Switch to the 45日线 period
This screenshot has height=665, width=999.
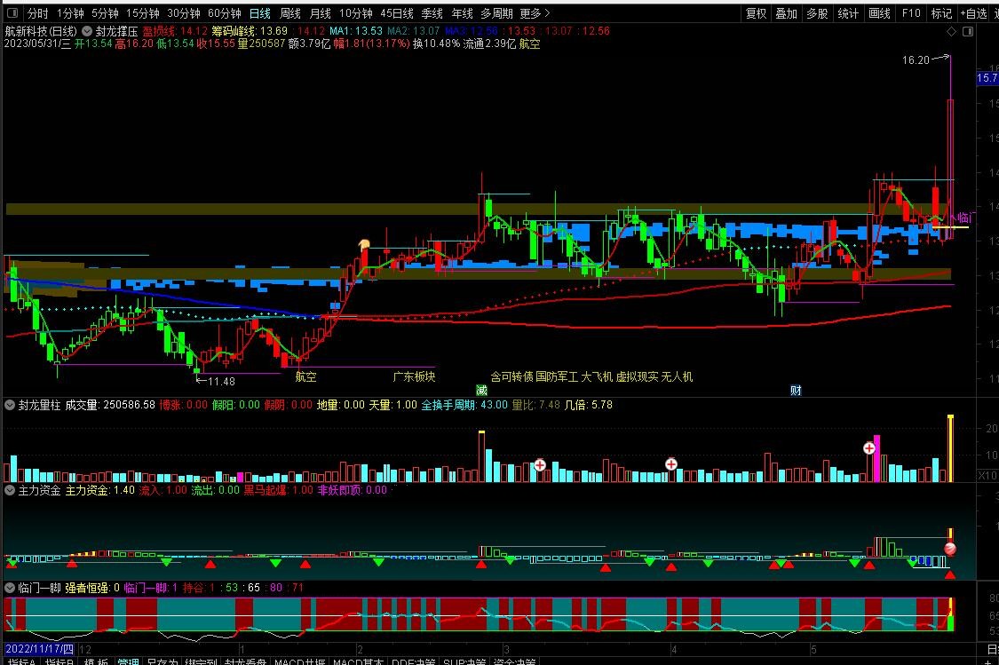click(397, 12)
